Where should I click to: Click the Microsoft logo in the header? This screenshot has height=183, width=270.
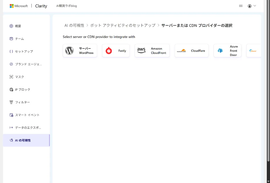18,6
